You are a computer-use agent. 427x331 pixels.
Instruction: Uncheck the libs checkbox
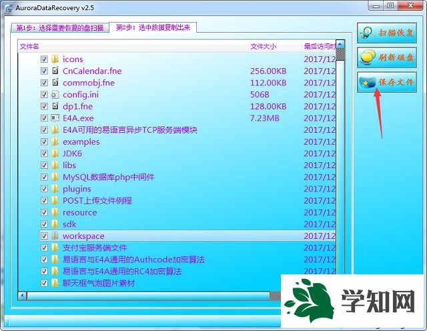(x=44, y=165)
